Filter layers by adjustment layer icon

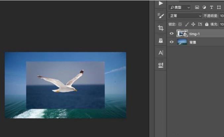(204, 7)
